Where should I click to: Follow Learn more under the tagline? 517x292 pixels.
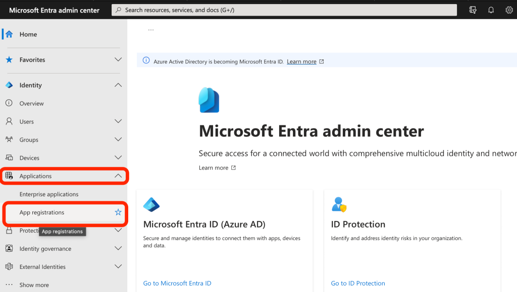(x=214, y=168)
